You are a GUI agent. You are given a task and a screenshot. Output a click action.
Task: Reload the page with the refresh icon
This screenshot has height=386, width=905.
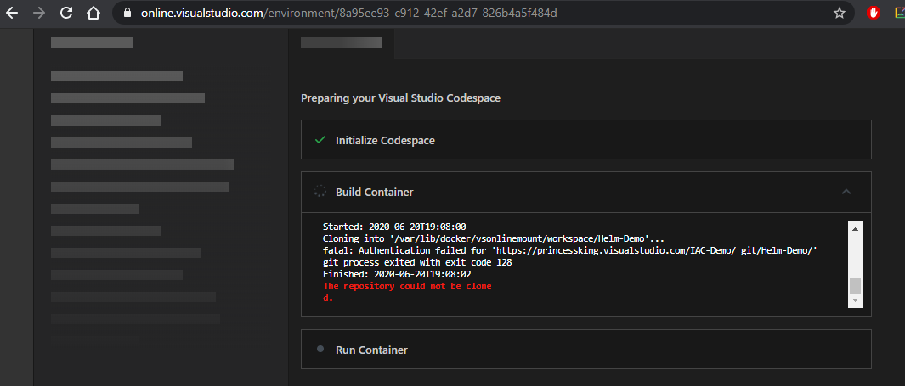[x=66, y=13]
